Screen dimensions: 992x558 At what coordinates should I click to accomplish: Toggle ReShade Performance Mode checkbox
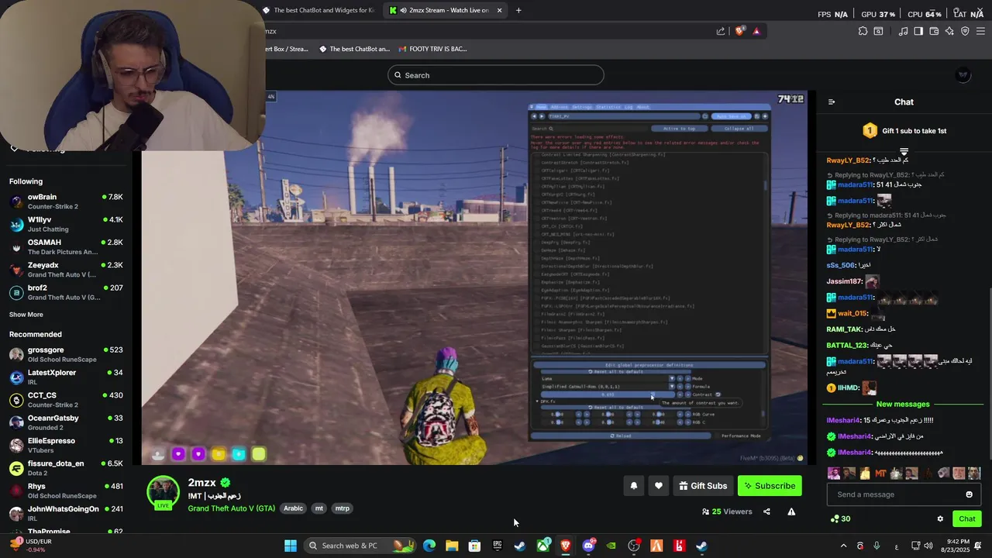717,436
